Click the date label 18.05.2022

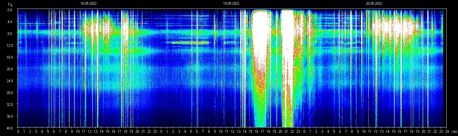[x=88, y=4]
